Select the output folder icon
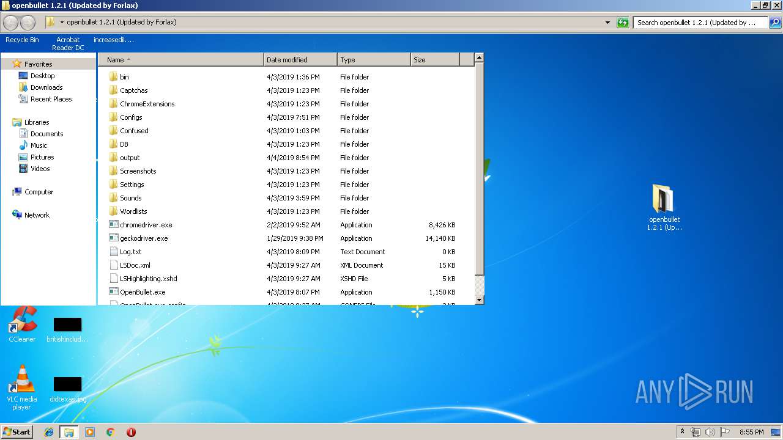Screen dimensions: 783x440 (x=113, y=158)
